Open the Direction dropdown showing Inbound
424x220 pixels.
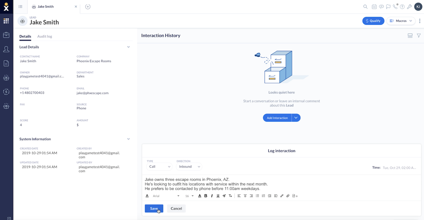(189, 167)
